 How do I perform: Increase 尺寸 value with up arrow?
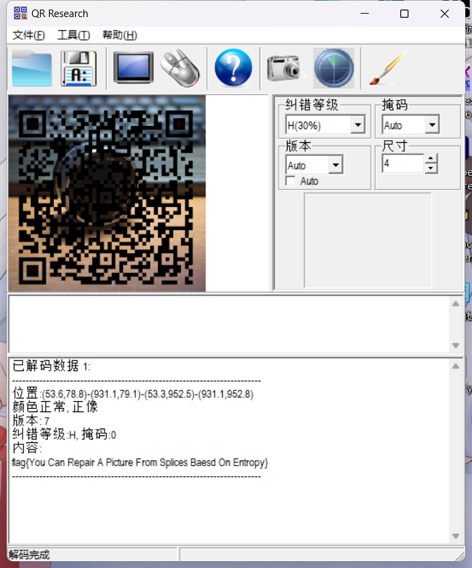[430, 159]
